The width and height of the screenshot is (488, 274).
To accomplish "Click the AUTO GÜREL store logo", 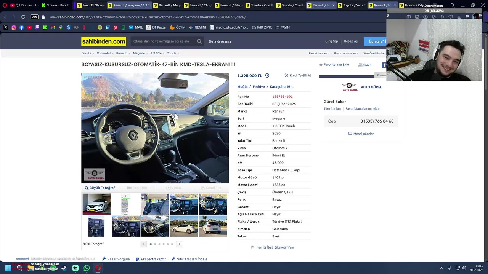I will coord(349,87).
